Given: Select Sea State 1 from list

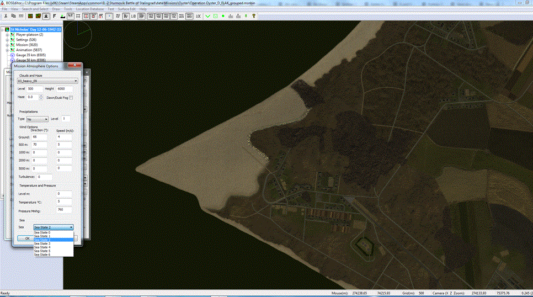Looking at the screenshot, I should click(54, 236).
